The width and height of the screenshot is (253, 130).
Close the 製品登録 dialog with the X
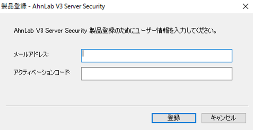click(x=246, y=6)
